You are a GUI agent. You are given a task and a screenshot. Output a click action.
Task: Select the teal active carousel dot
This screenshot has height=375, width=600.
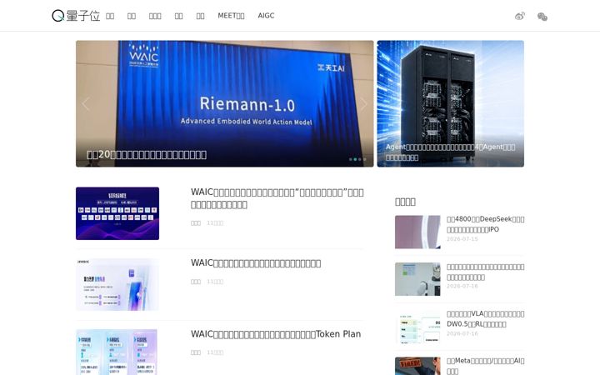(355, 159)
